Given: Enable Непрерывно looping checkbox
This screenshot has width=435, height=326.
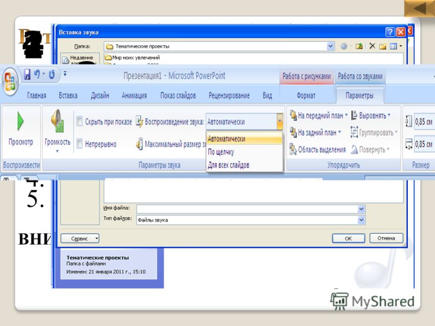Looking at the screenshot, I should click(x=79, y=143).
